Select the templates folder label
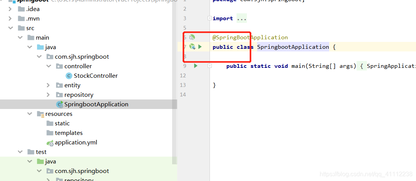The height and width of the screenshot is (181, 416). [69, 133]
